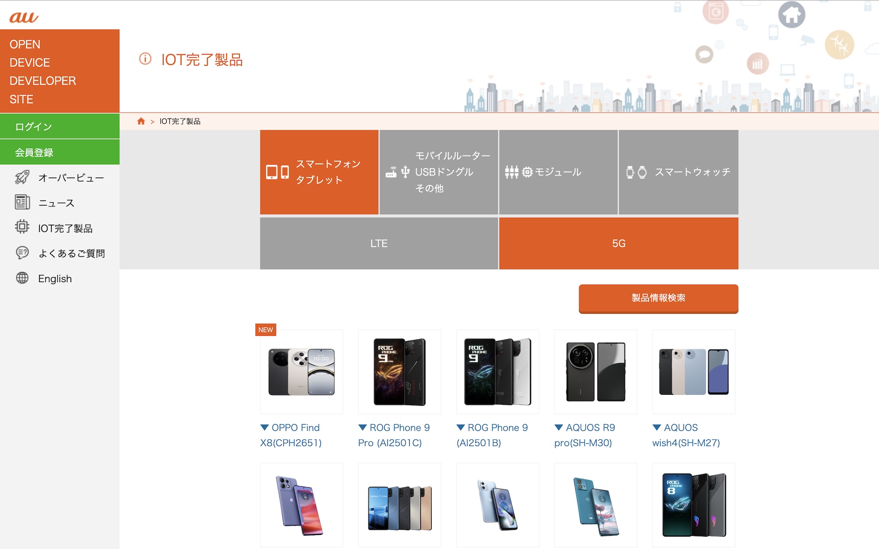This screenshot has height=549, width=879.
Task: Click the info icon beside the IOT完了製品 heading
Action: (x=145, y=59)
